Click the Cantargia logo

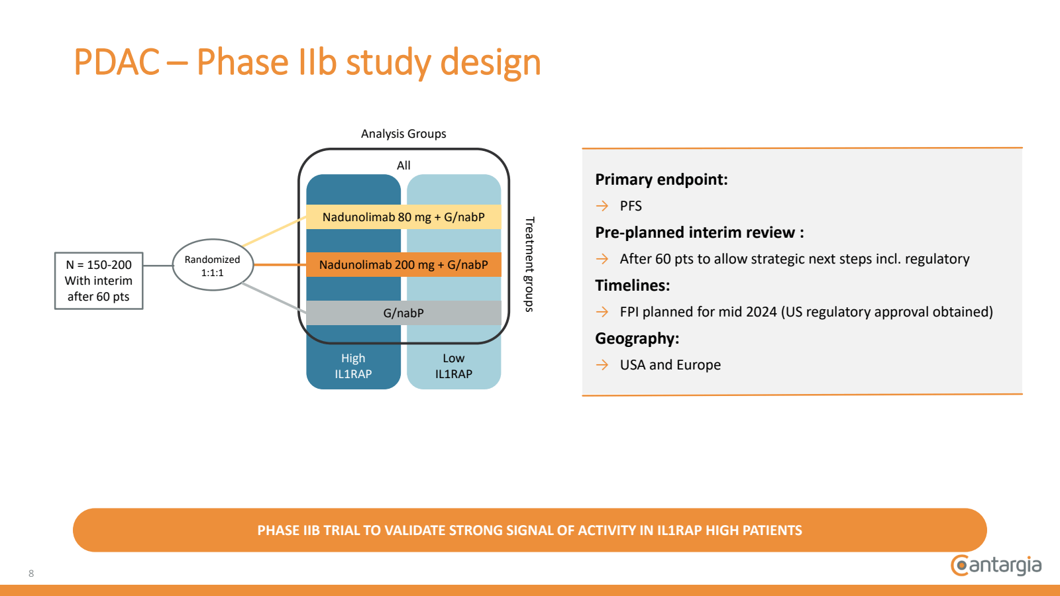996,566
